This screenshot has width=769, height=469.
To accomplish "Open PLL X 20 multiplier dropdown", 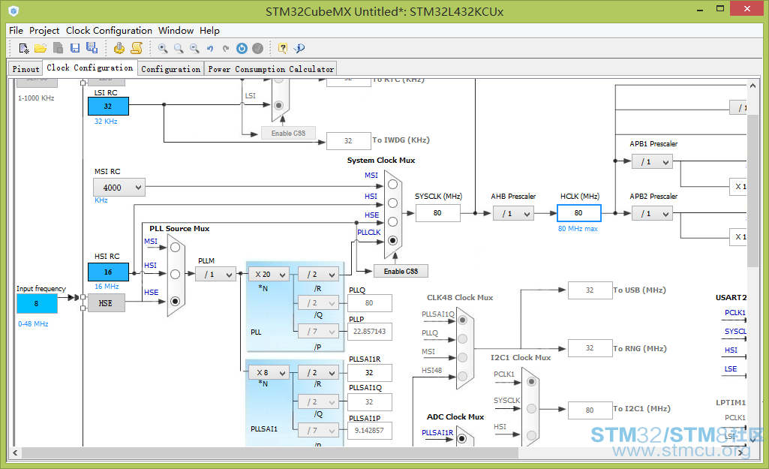I will coord(269,274).
